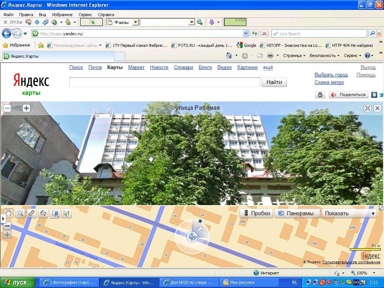Select the Яндекс.Карты browser tab
The width and height of the screenshot is (384, 288).
(x=58, y=56)
